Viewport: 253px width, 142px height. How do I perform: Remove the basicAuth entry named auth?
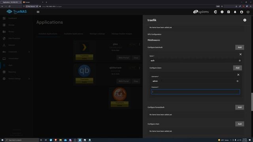[x=240, y=54]
